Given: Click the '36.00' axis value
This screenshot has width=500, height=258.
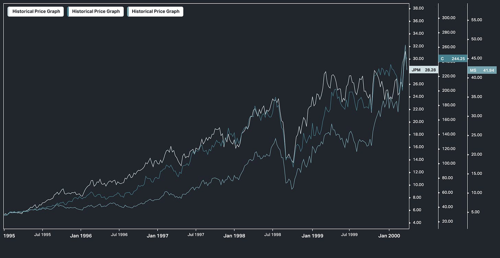Looking at the screenshot, I should (x=418, y=21).
